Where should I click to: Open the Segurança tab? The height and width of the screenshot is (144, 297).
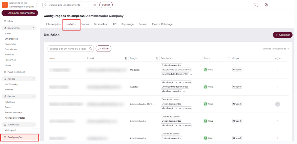[x=127, y=24]
